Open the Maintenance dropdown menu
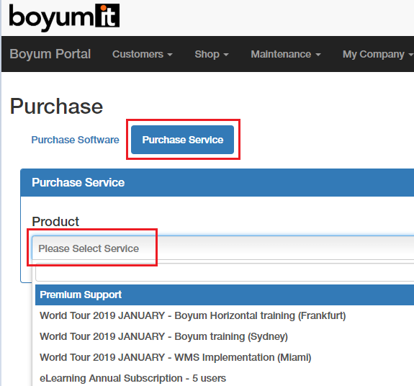Image resolution: width=414 pixels, height=386 pixels. (286, 54)
